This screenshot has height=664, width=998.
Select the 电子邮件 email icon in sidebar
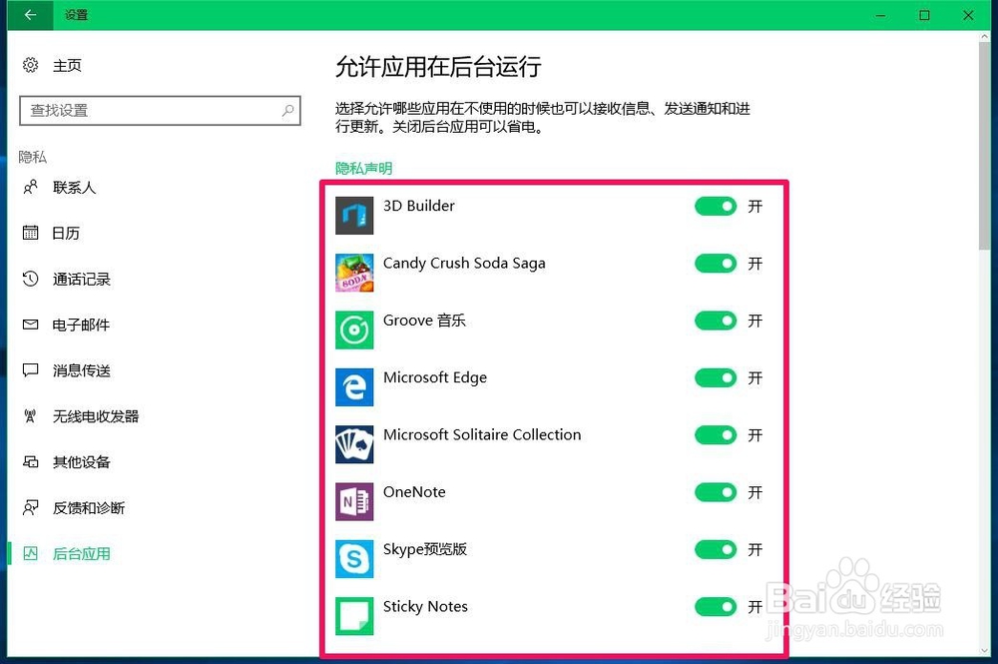coord(29,325)
